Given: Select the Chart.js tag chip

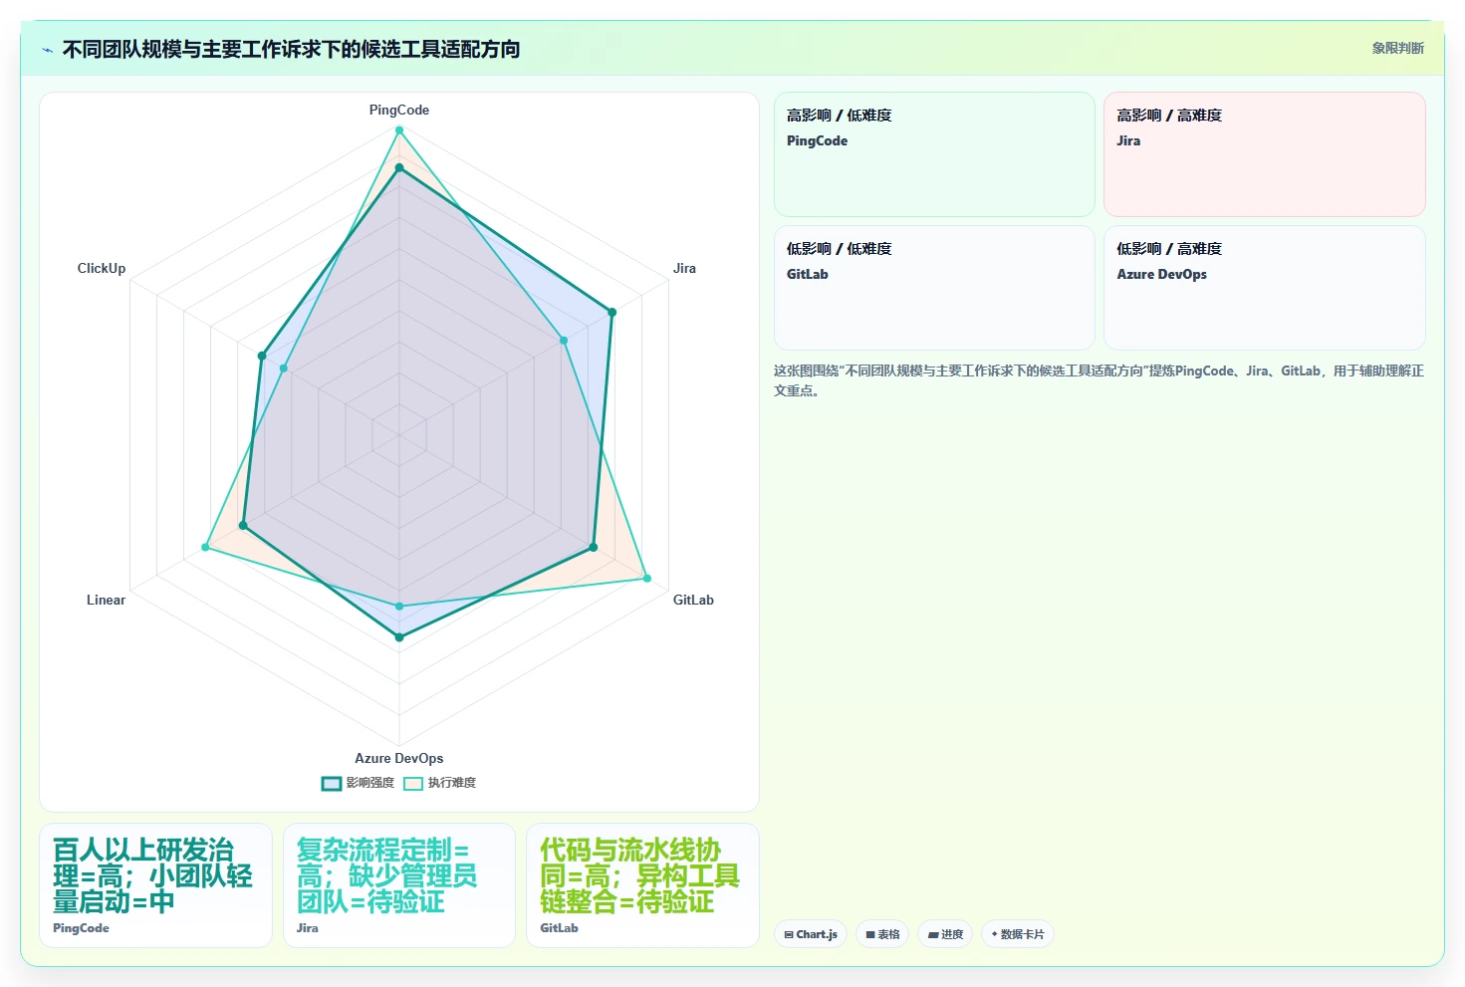Looking at the screenshot, I should click(811, 934).
